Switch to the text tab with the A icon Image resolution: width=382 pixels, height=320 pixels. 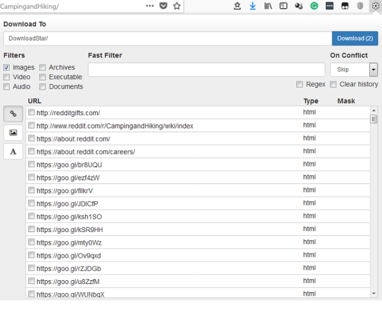pyautogui.click(x=13, y=152)
